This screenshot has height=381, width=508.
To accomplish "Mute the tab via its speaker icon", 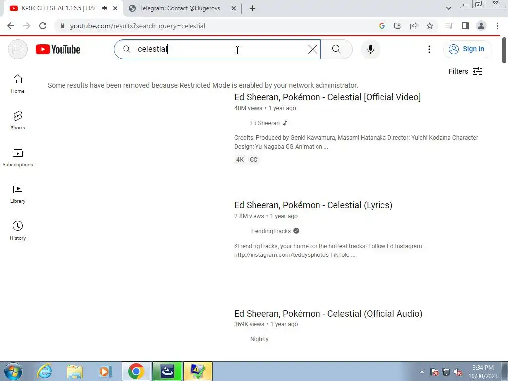I will [x=104, y=8].
